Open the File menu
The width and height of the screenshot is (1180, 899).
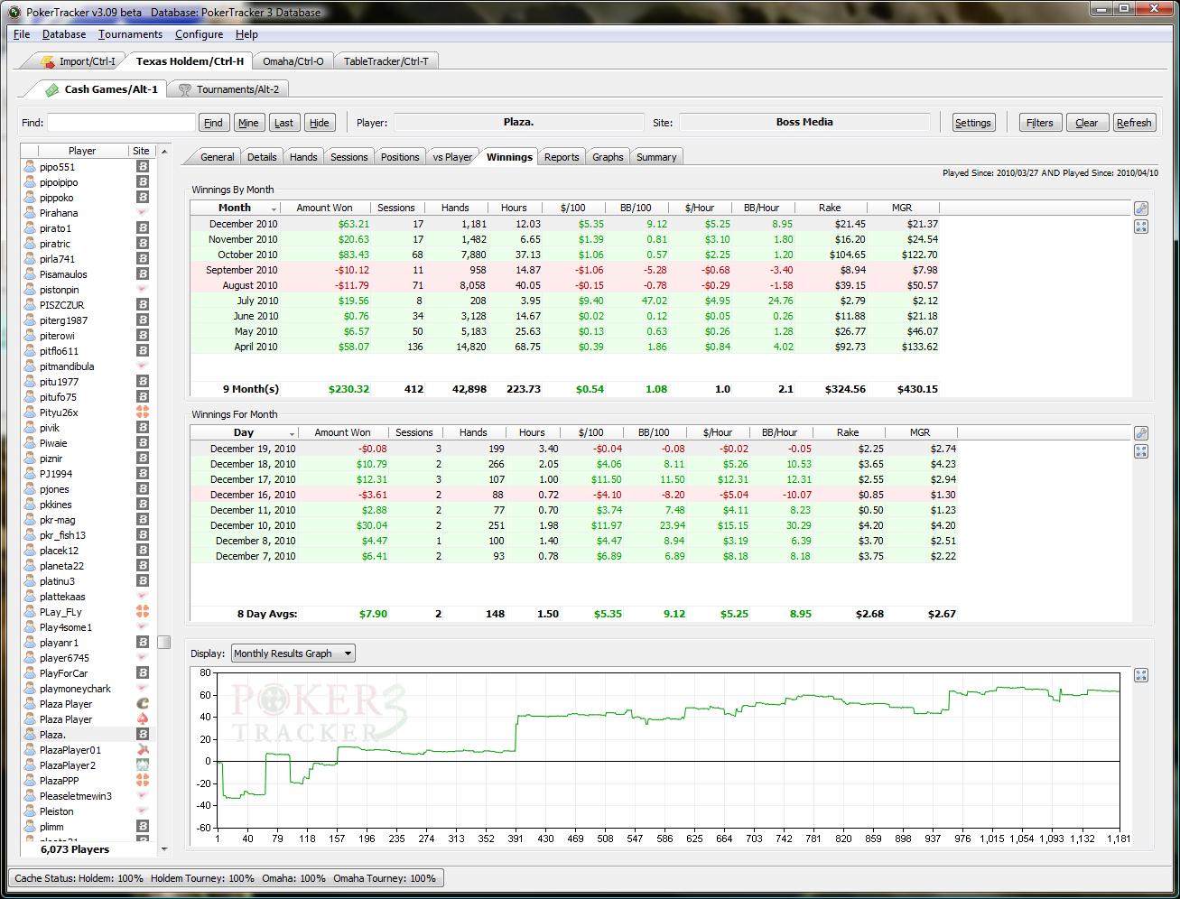(22, 34)
